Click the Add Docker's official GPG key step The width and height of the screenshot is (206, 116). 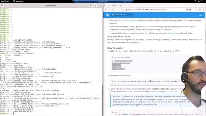pyautogui.click(x=120, y=75)
